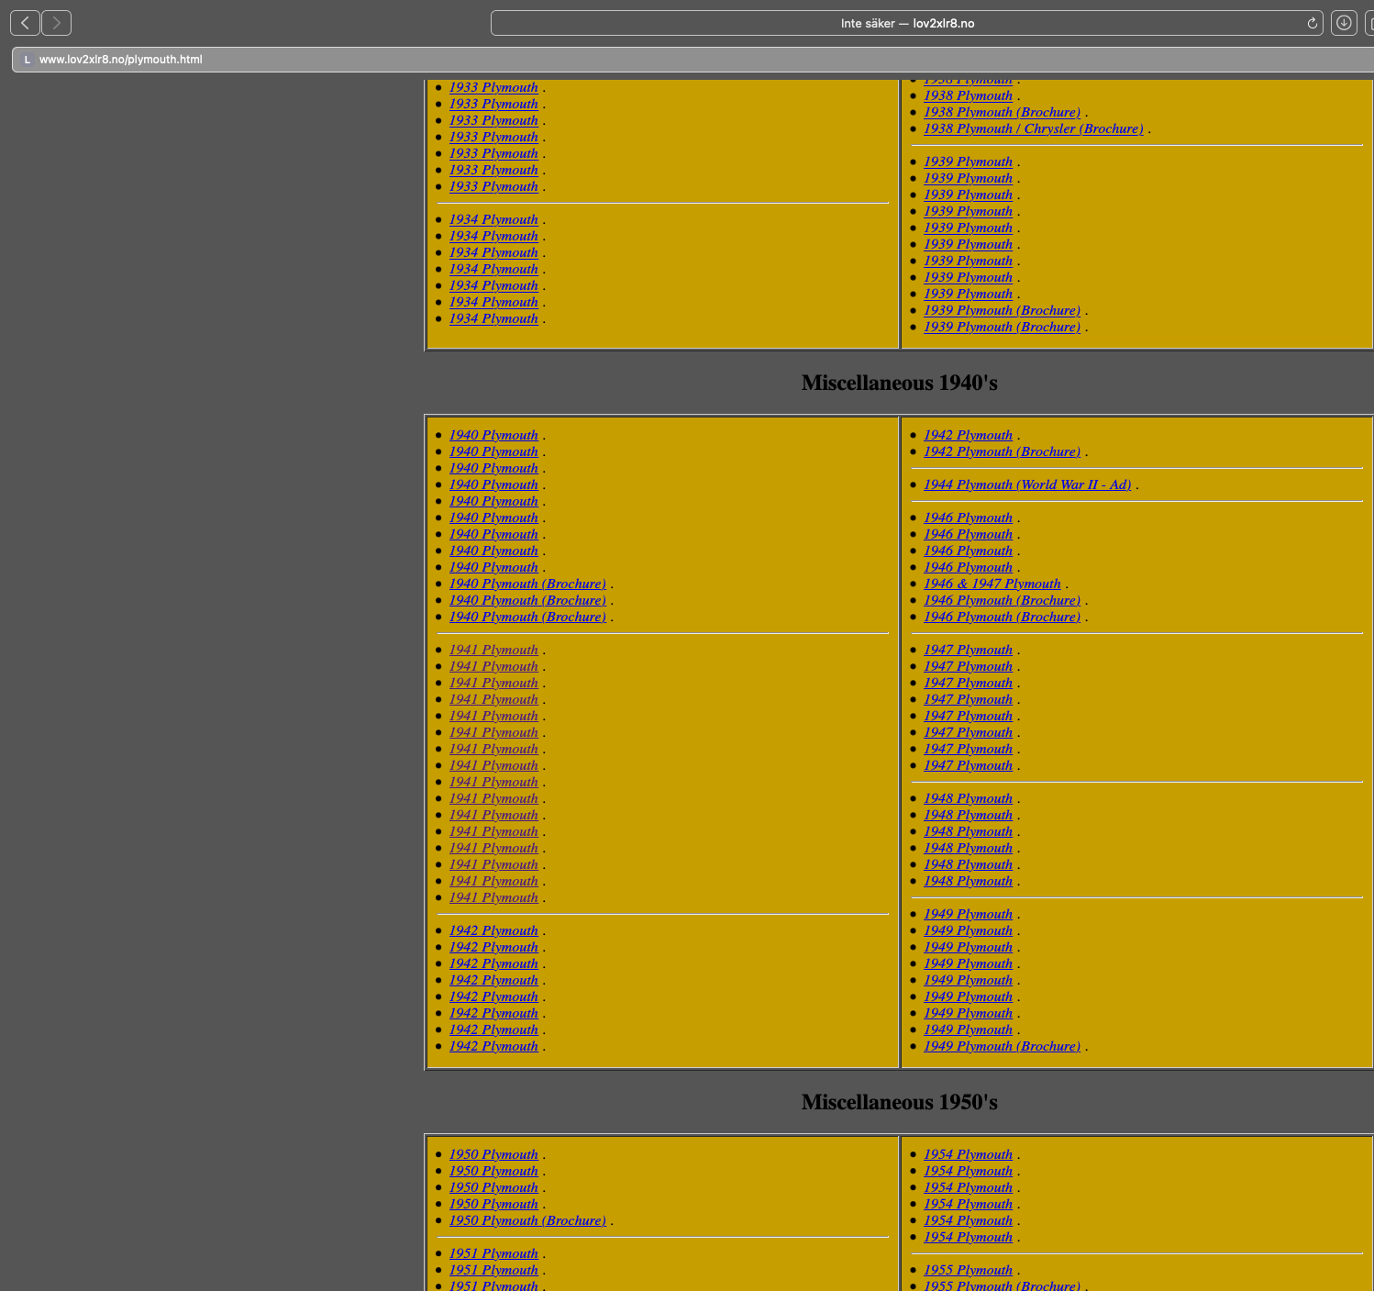Click the first visited 1941 Plymouth link
The width and height of the screenshot is (1374, 1291).
493,650
